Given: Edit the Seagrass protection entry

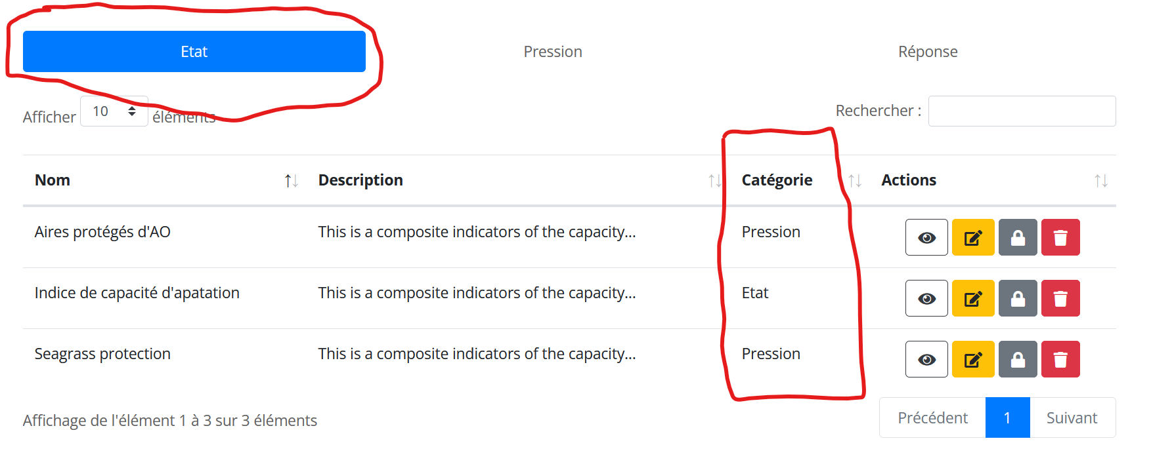Looking at the screenshot, I should tap(973, 359).
